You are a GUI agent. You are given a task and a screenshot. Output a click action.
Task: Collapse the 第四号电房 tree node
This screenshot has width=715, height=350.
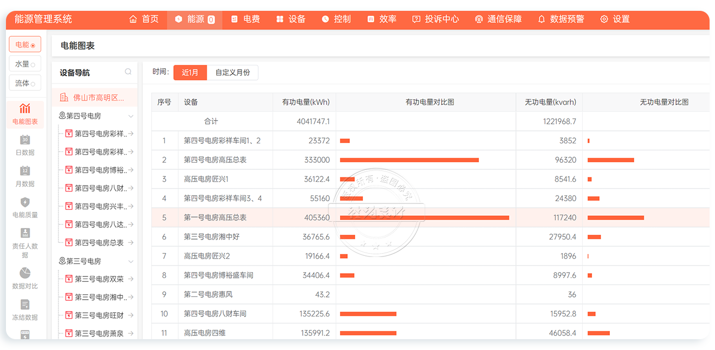click(x=131, y=116)
